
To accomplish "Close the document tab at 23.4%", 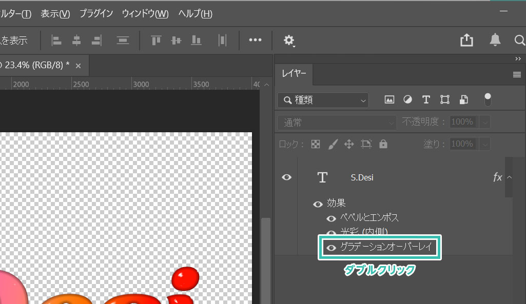I will coord(79,66).
